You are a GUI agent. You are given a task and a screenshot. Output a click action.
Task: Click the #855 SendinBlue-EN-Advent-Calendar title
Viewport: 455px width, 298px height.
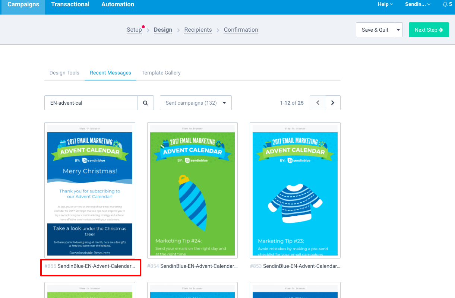[90, 266]
